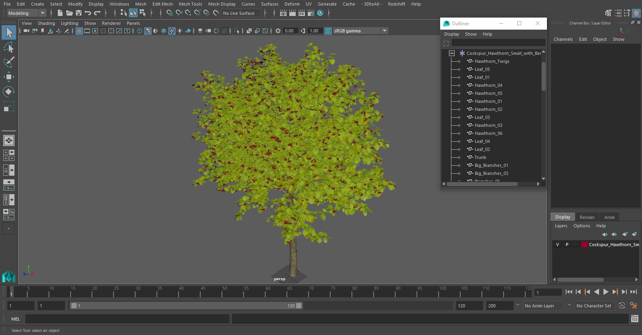The image size is (642, 335).
Task: Open dropdown arrow beside 200 end field
Action: (x=518, y=305)
